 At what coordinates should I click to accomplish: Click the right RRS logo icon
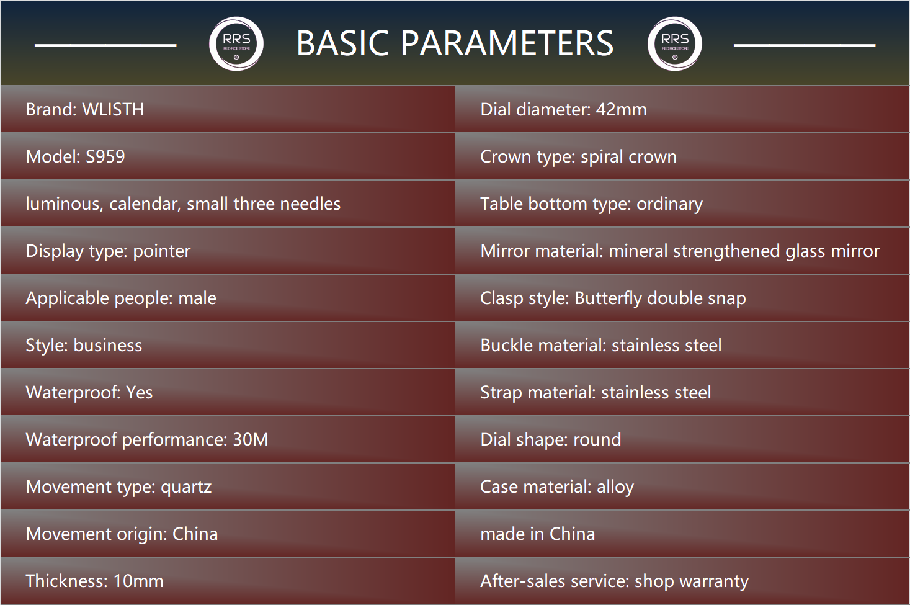pyautogui.click(x=674, y=44)
